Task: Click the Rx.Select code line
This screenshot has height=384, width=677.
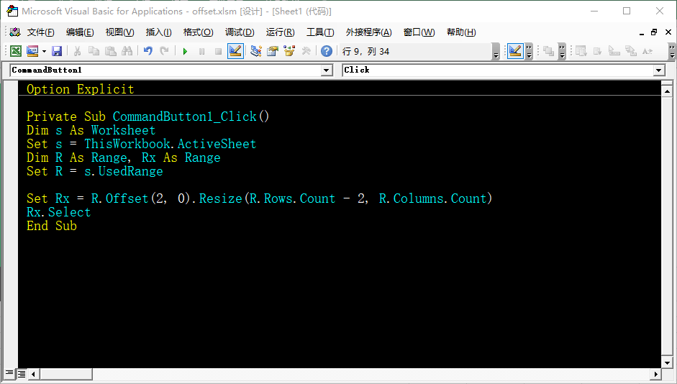Action: coord(59,212)
